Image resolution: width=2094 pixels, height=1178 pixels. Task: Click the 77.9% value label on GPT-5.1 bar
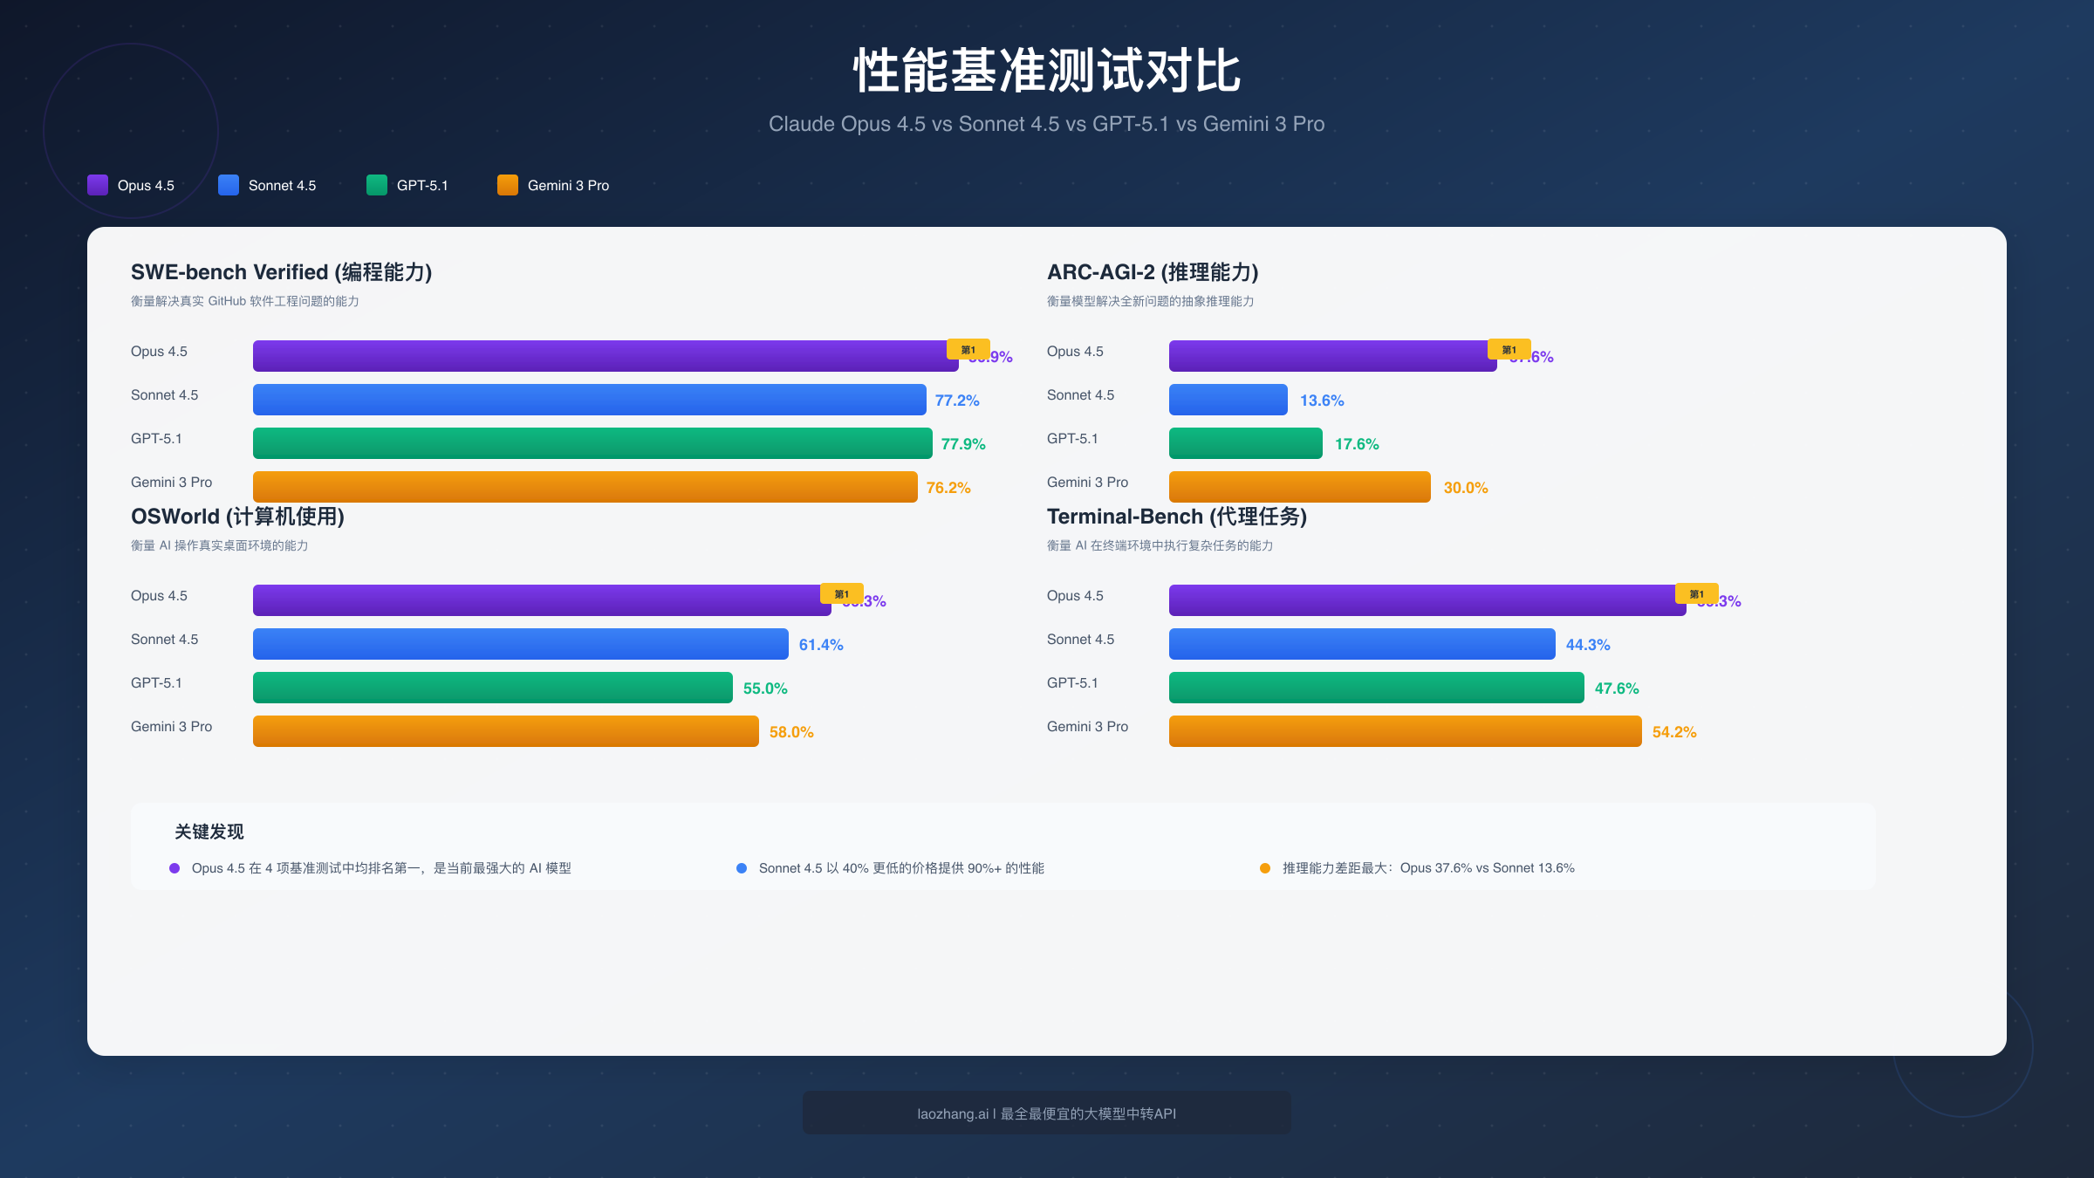(962, 444)
